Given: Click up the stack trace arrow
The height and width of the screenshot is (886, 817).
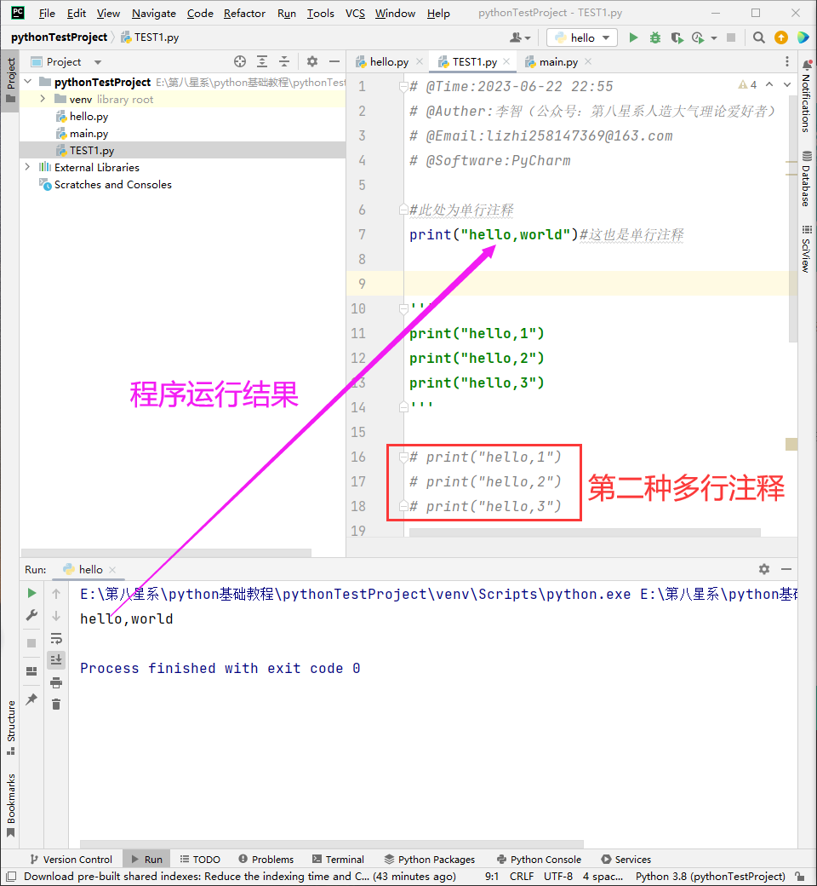Looking at the screenshot, I should pyautogui.click(x=56, y=593).
